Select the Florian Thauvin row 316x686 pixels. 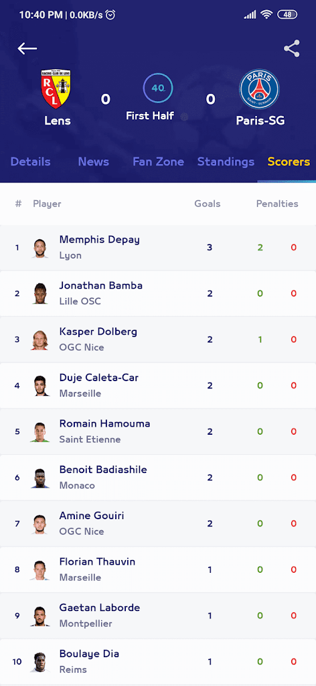click(x=158, y=569)
